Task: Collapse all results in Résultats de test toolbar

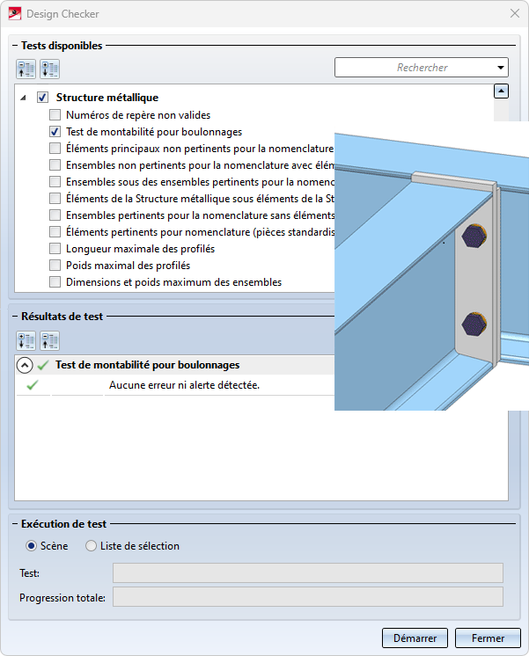Action: pyautogui.click(x=50, y=340)
